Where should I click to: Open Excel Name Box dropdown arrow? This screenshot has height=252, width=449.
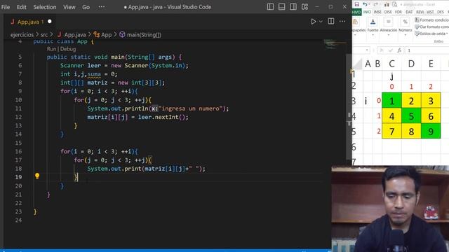click(x=367, y=50)
